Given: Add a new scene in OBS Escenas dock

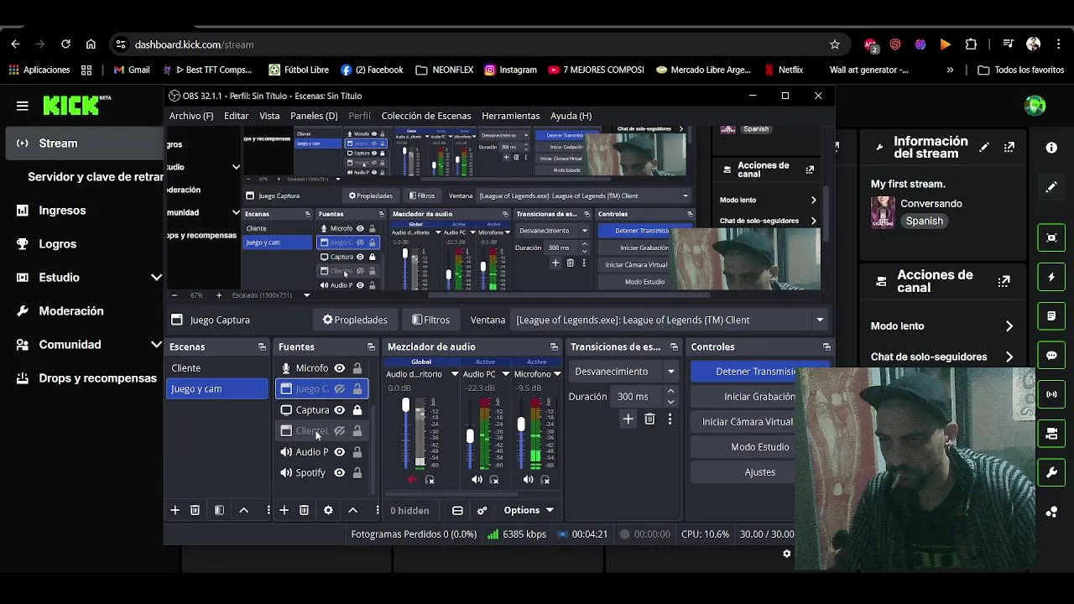Looking at the screenshot, I should 175,510.
